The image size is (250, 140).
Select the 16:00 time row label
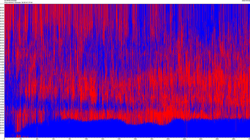click(2, 94)
